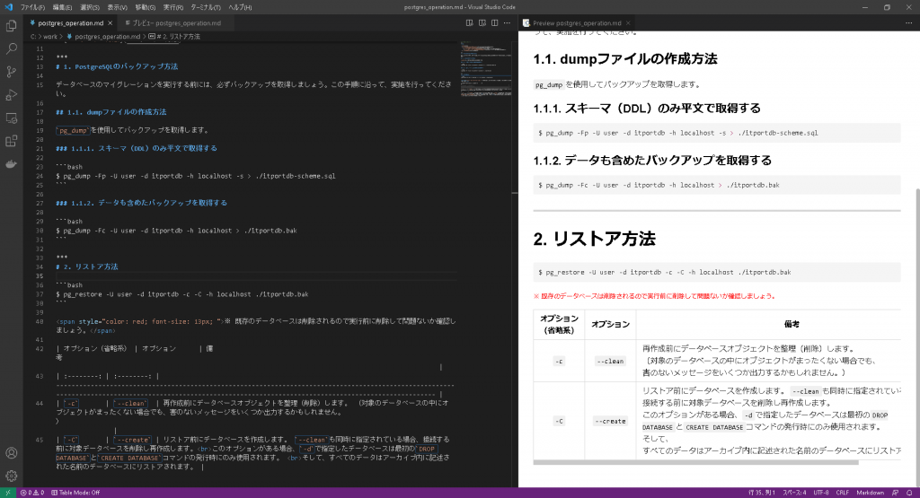The image size is (920, 498).
Task: Click the feedback icon in status bar
Action: (896, 493)
